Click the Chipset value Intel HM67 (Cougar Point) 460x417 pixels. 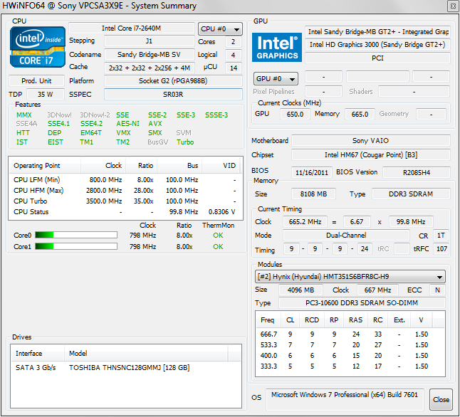371,155
